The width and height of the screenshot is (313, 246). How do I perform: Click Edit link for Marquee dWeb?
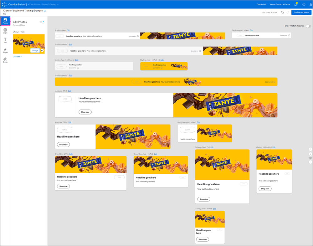[x=70, y=91]
